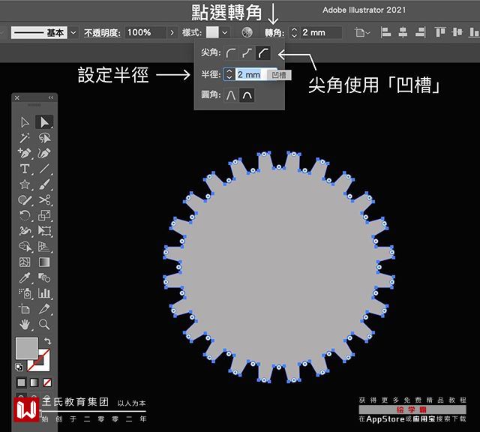Activate the Line Segment tool
The image size is (480, 432).
[x=44, y=169]
